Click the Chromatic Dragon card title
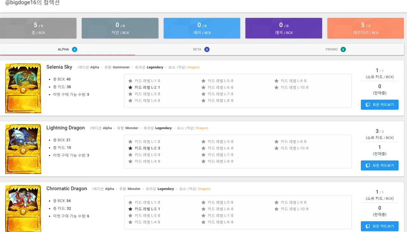Viewport: 407px width, 232px height. (66, 189)
